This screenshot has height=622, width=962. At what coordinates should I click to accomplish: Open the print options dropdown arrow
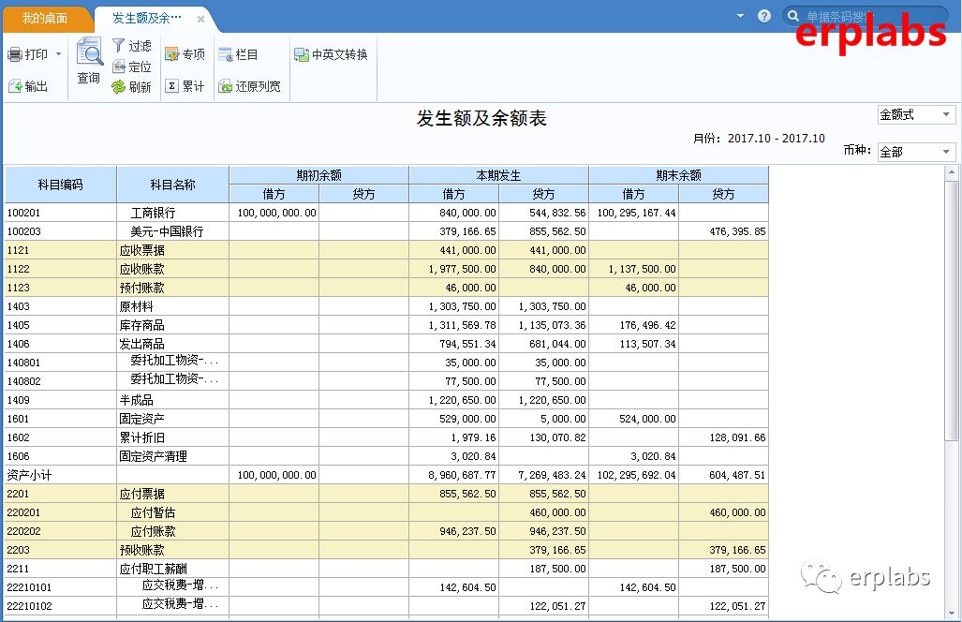click(59, 54)
